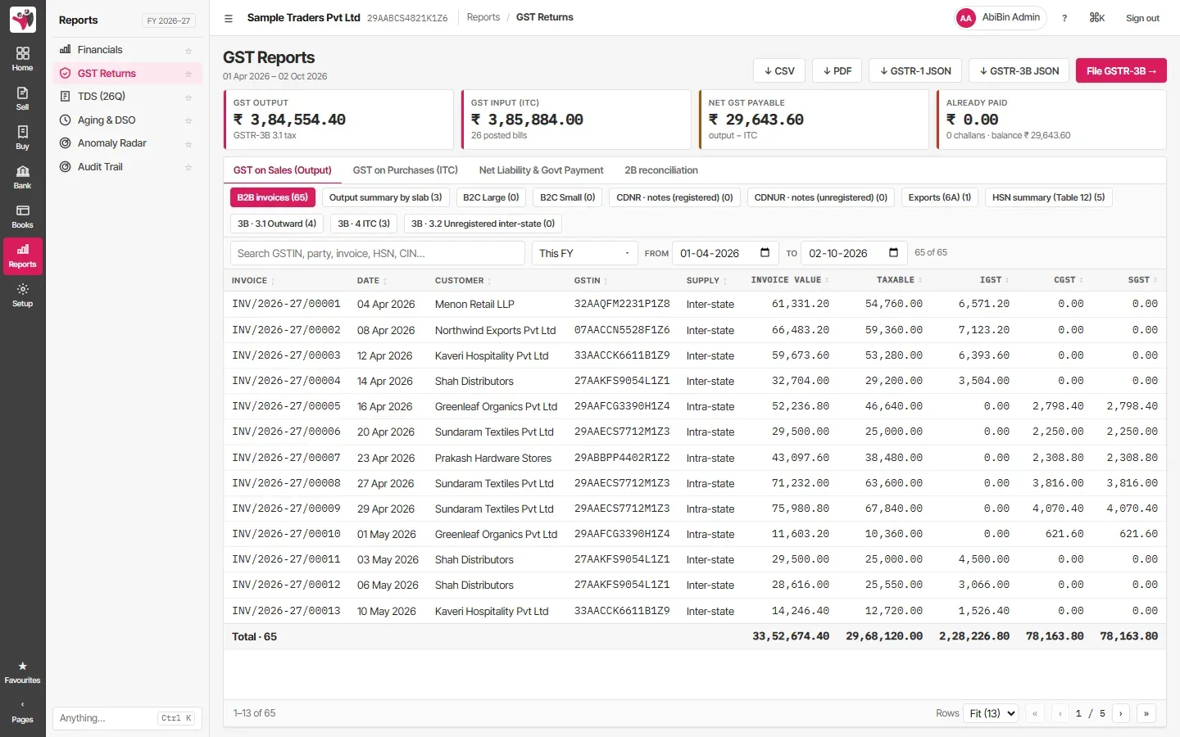Sort by INVOICE column header

(252, 280)
